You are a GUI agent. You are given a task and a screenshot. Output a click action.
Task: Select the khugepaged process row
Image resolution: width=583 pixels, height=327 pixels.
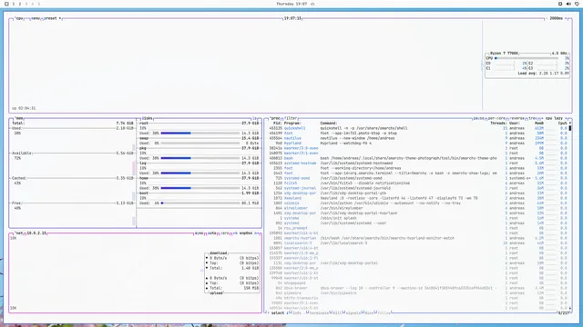click(418, 283)
